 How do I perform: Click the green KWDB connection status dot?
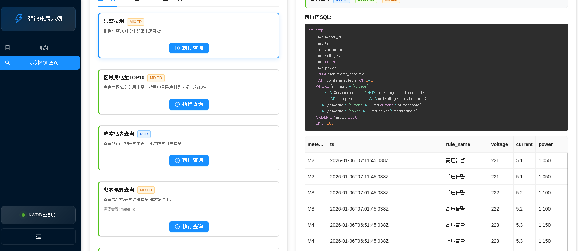[x=23, y=215]
